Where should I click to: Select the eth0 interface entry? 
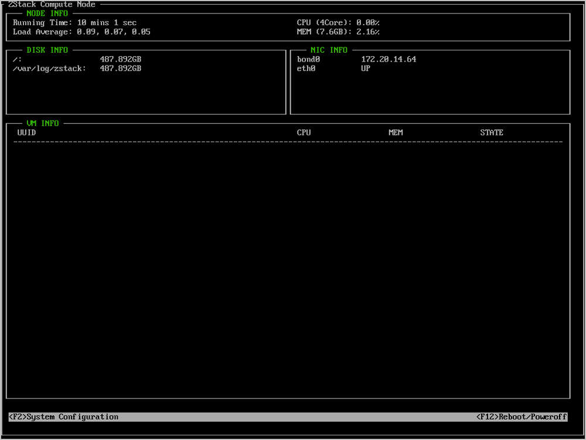pyautogui.click(x=306, y=69)
